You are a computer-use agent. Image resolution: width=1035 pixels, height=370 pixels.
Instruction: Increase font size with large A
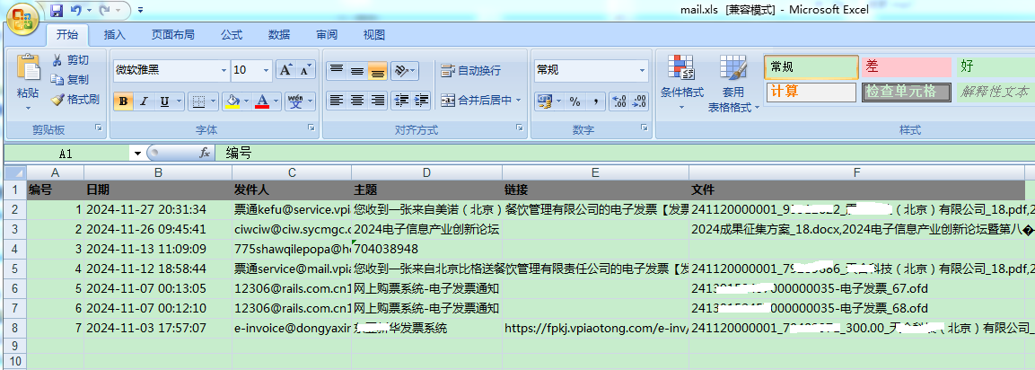285,70
